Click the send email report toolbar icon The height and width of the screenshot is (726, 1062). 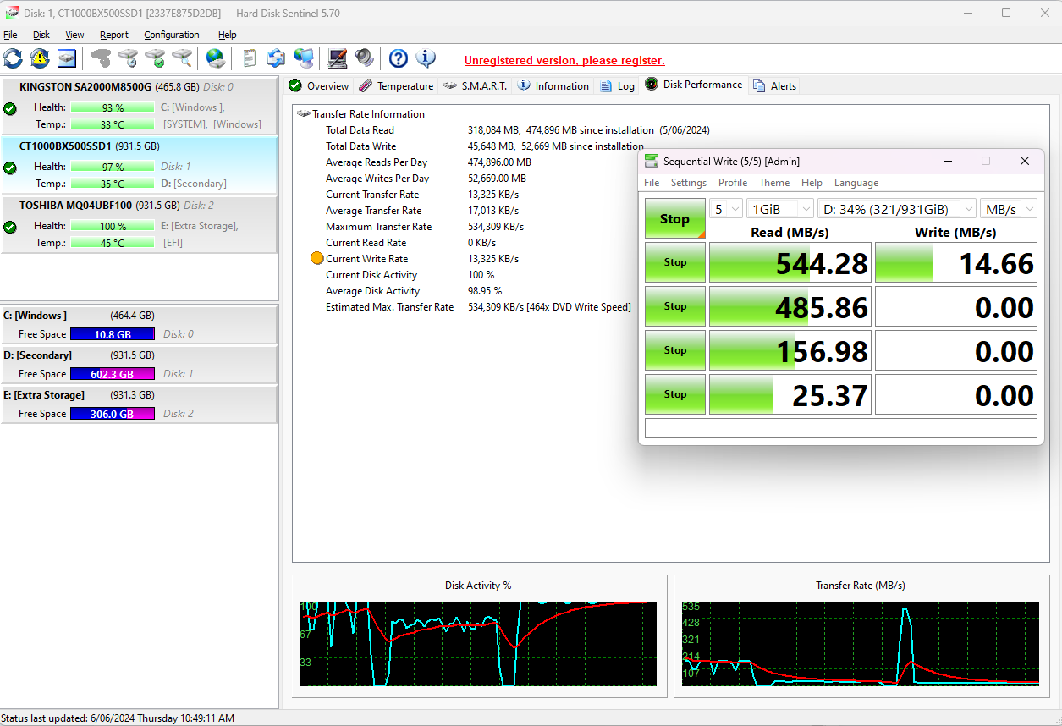coord(276,58)
